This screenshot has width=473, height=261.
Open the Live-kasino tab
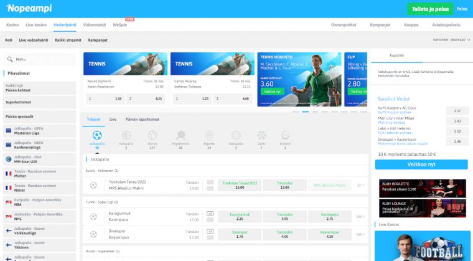36,25
